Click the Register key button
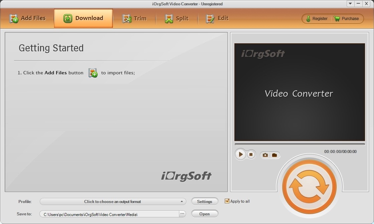The height and width of the screenshot is (224, 374). click(317, 19)
